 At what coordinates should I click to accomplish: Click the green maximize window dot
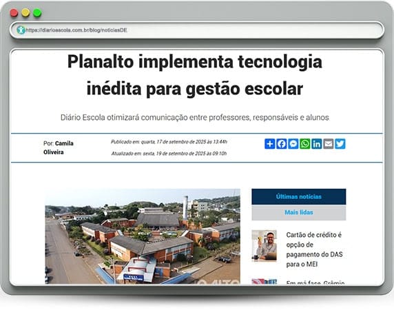[37, 12]
